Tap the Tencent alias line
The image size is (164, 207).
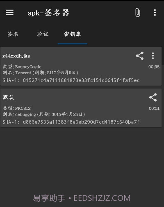point(41,73)
